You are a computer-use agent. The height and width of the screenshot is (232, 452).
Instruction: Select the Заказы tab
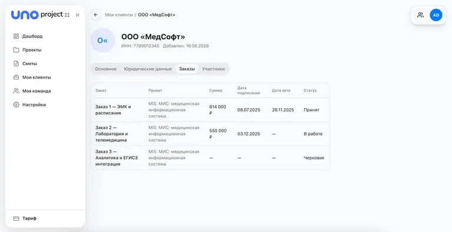click(x=187, y=69)
